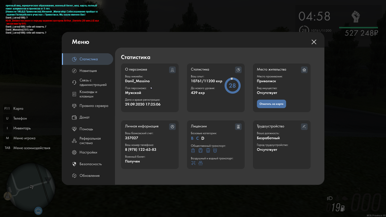Screen dimensions: 386x217
Task: Click the first public transport bus icon
Action: pos(193,150)
